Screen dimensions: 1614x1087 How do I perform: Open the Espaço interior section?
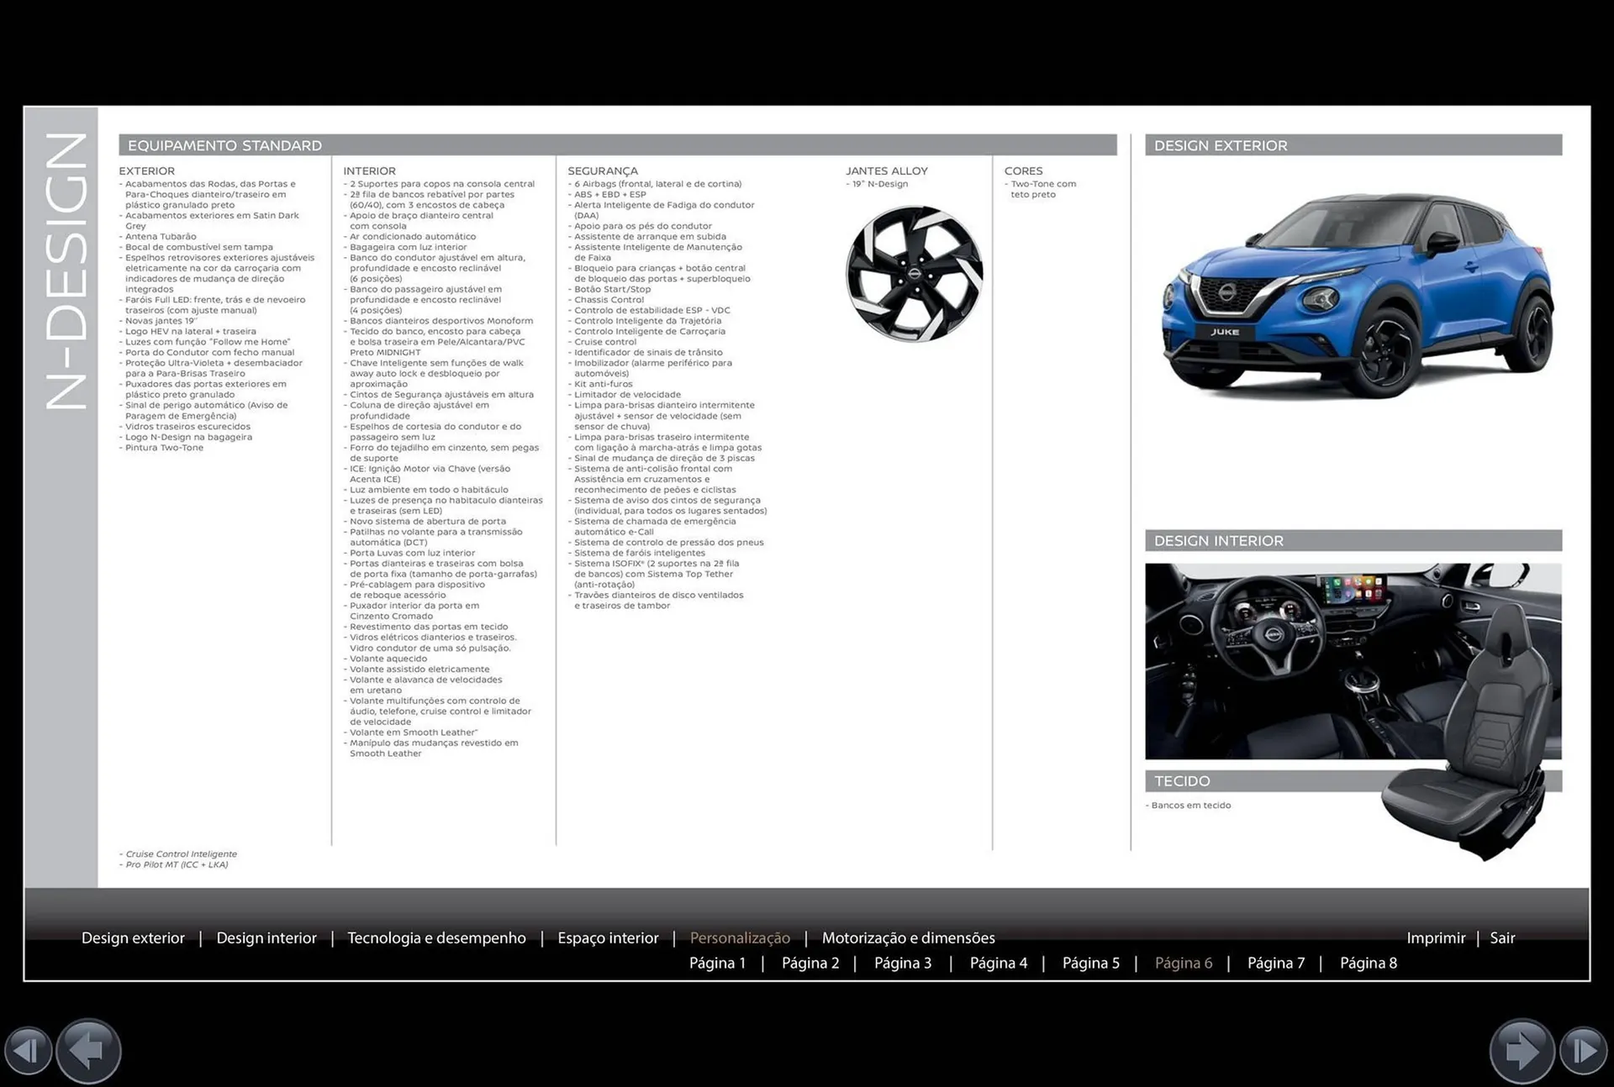pos(609,937)
